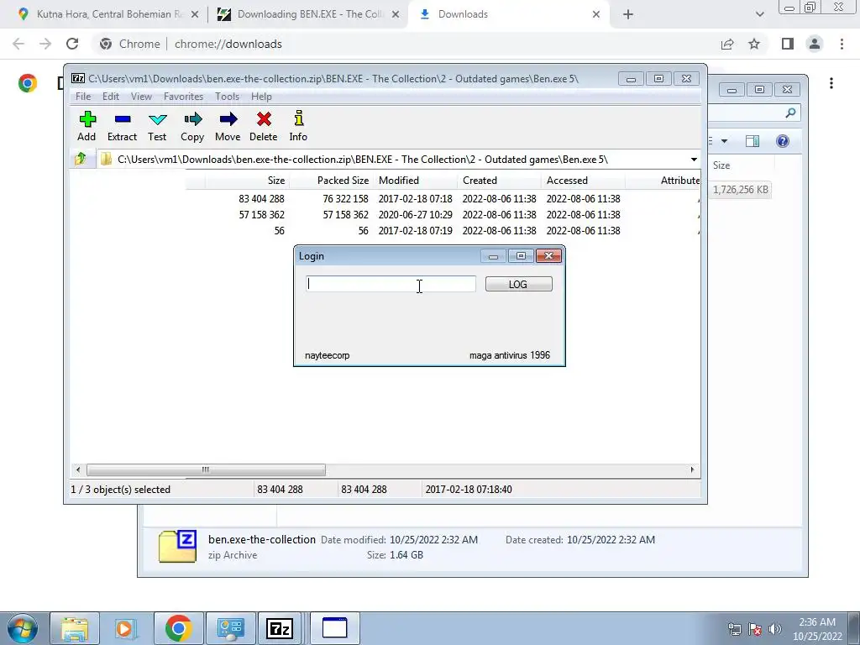860x645 pixels.
Task: Switch to Chrome in the taskbar
Action: [x=178, y=628]
